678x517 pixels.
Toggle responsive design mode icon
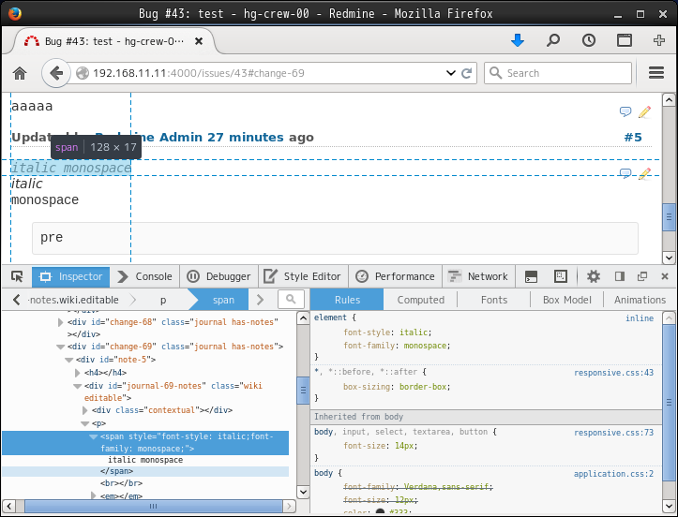point(561,276)
